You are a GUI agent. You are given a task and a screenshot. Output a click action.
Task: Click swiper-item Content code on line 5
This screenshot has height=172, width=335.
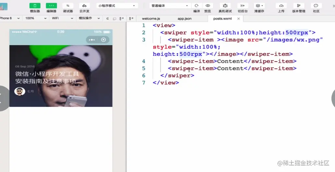tap(232, 68)
